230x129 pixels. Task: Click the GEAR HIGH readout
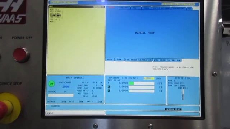[90, 96]
